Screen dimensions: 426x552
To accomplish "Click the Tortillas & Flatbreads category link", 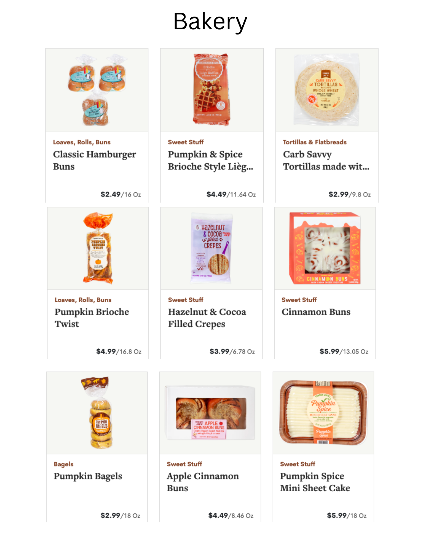I will (315, 142).
